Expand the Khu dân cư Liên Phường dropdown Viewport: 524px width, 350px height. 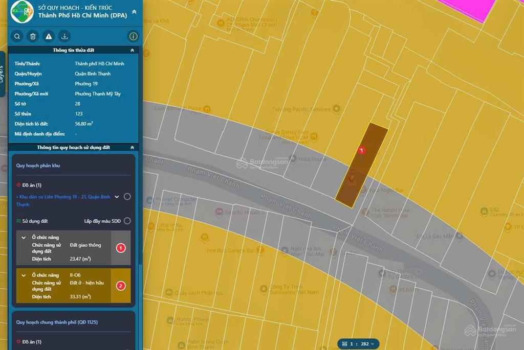pos(117,197)
